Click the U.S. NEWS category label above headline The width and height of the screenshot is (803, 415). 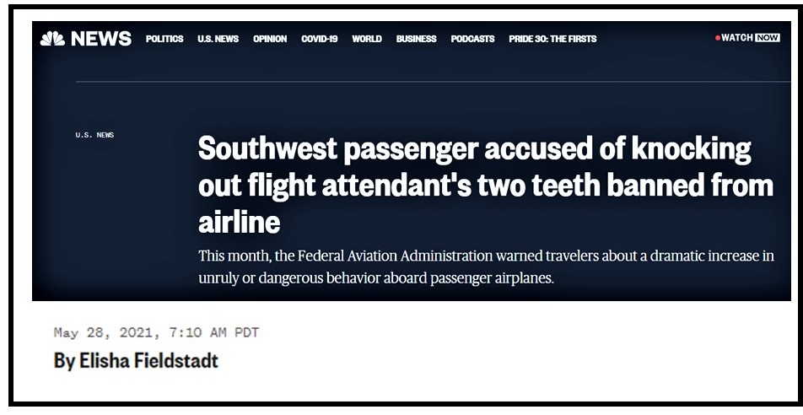click(94, 135)
